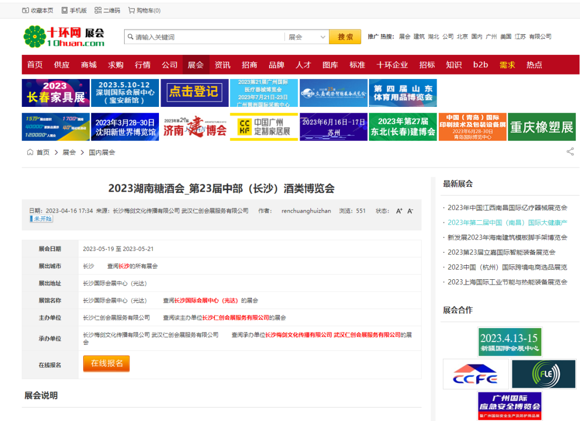Click the 2023.5.10-12 深圳国际会展中心 banner
The width and height of the screenshot is (580, 421).
pos(125,93)
